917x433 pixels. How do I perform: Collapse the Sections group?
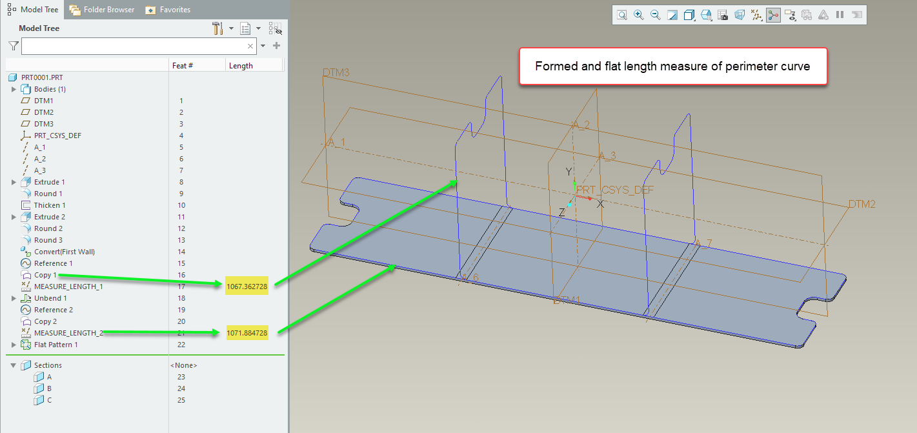(14, 365)
